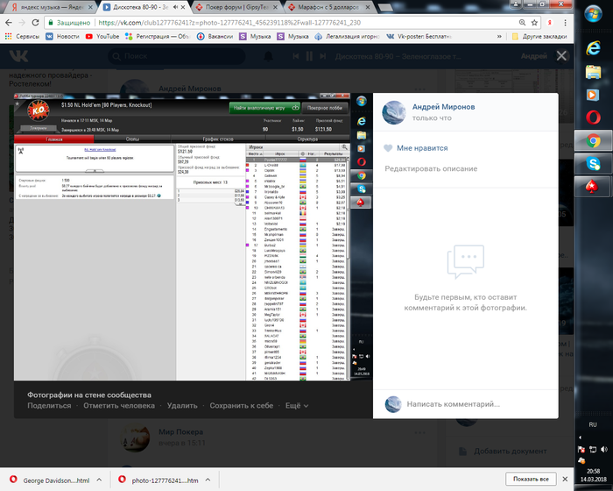Close the VK photo viewer overlay
Viewport: 613px width, 491px height.
561,56
